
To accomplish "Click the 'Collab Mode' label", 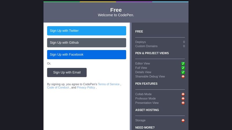I will (x=143, y=94).
